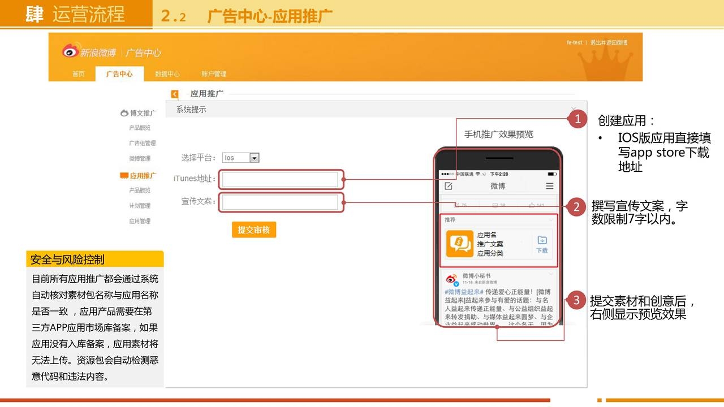Image resolution: width=724 pixels, height=407 pixels.
Task: Tap the 下载 download icon in the ad card
Action: [542, 244]
